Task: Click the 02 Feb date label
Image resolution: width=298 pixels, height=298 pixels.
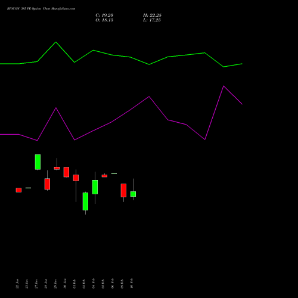Action: [x=84, y=284]
